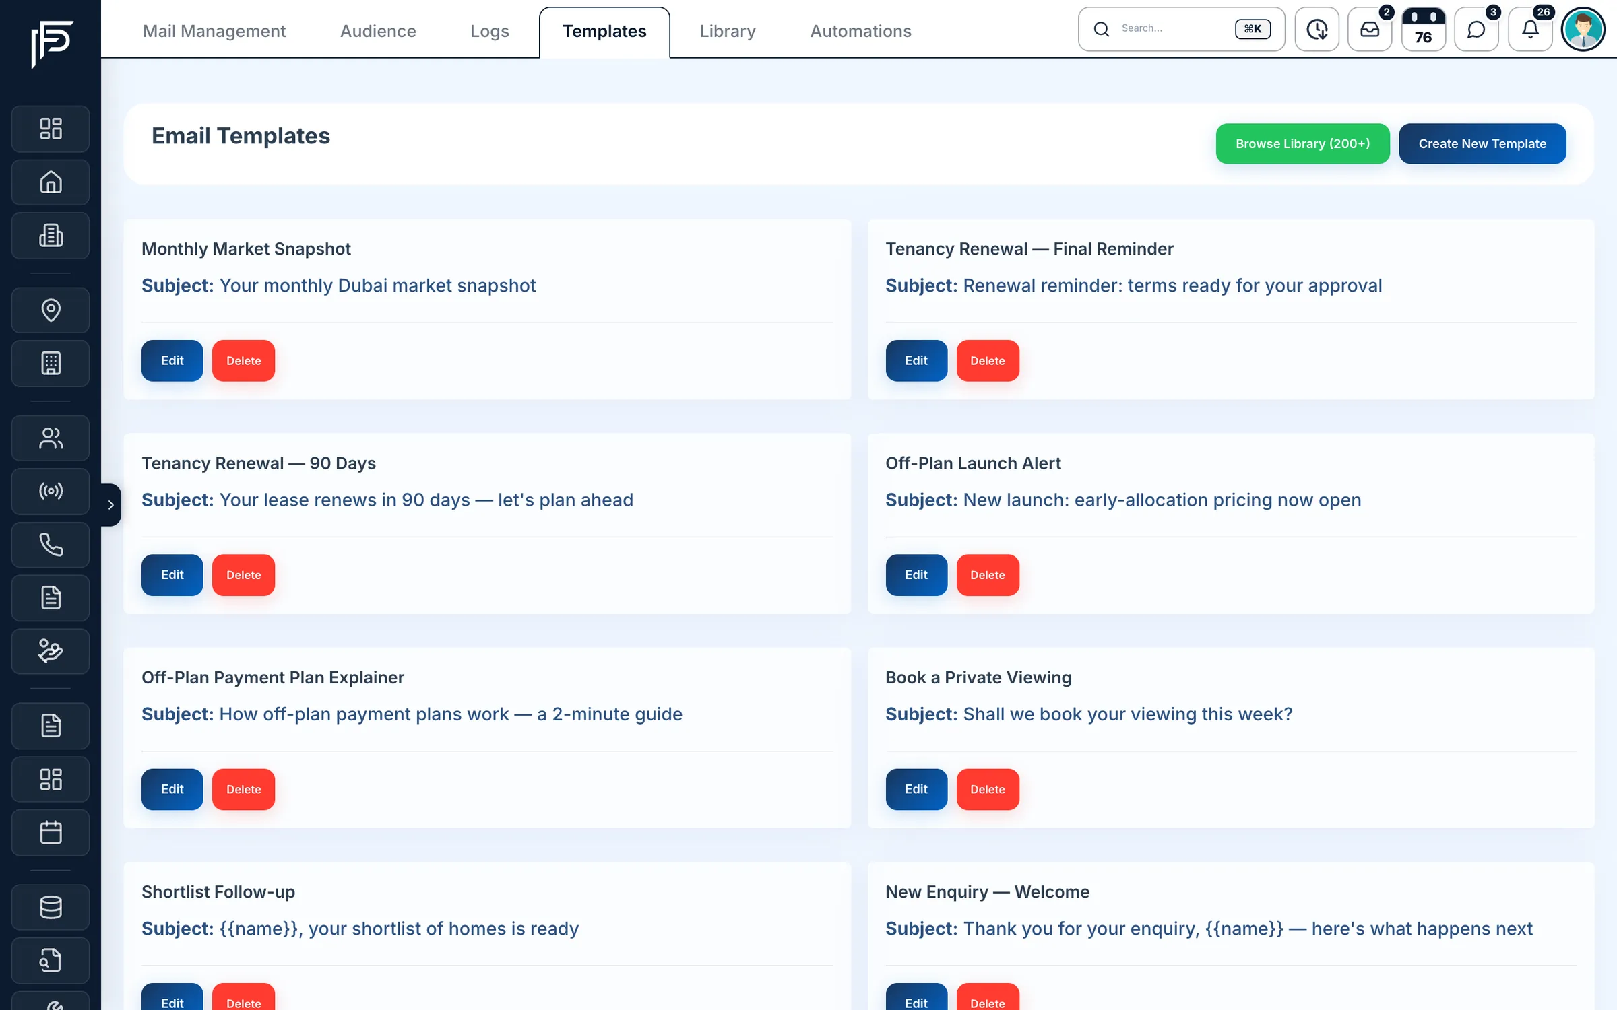Open the broadcast signal icon in sidebar
The width and height of the screenshot is (1617, 1010).
pos(51,491)
